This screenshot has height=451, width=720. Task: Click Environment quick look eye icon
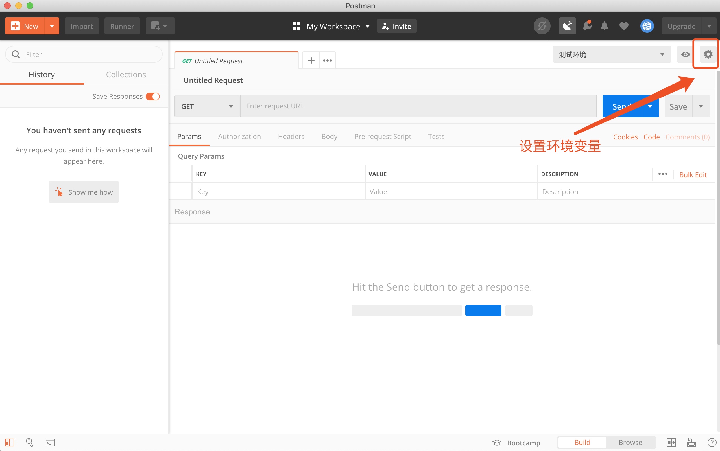(x=685, y=54)
